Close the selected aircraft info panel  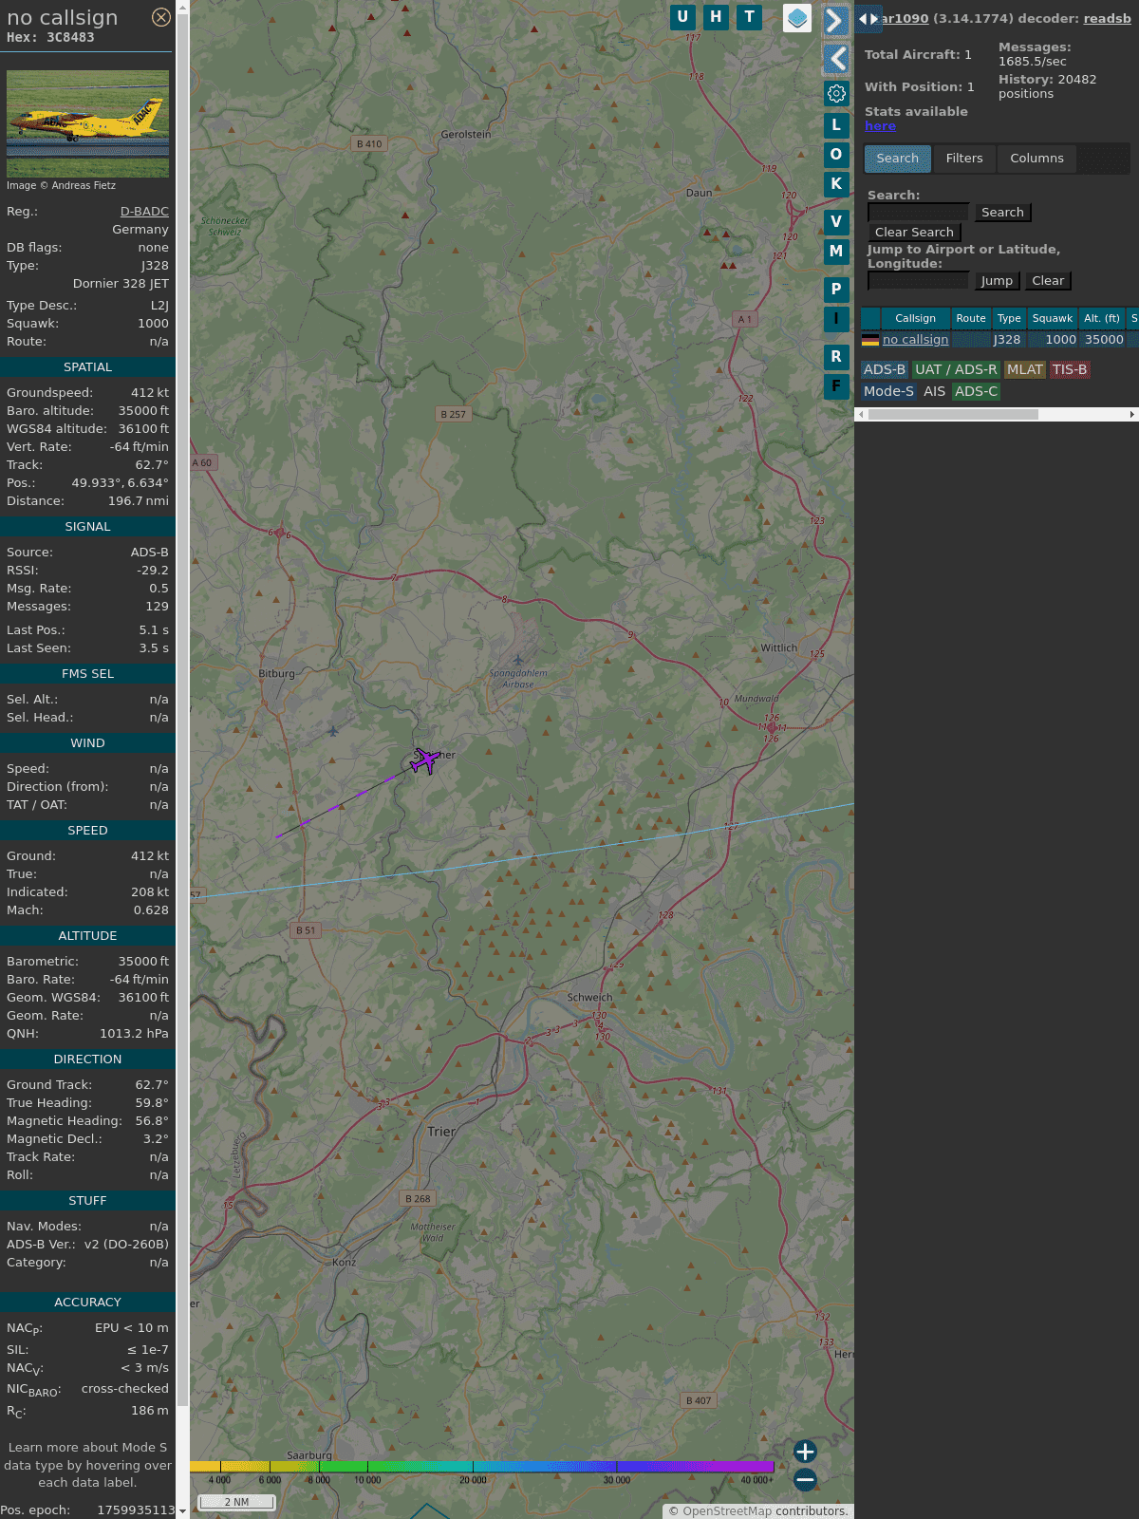point(161,17)
